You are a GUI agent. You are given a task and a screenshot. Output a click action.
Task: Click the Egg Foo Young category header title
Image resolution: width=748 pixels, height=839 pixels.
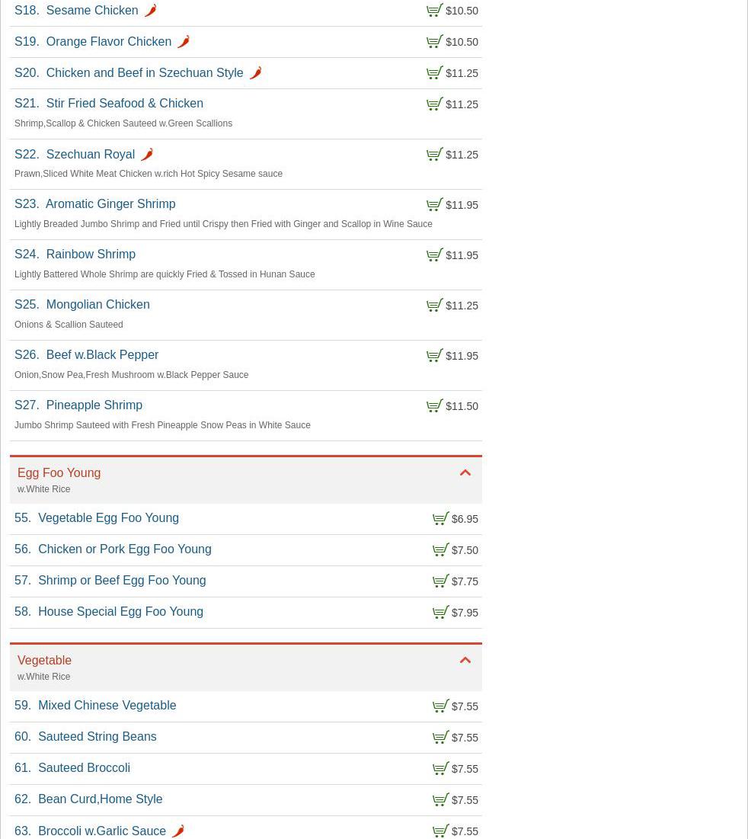(x=59, y=473)
